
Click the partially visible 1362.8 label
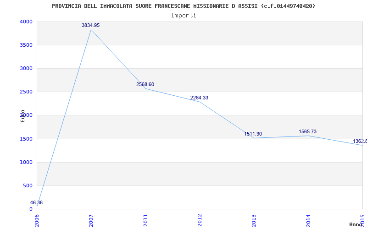[360, 141]
